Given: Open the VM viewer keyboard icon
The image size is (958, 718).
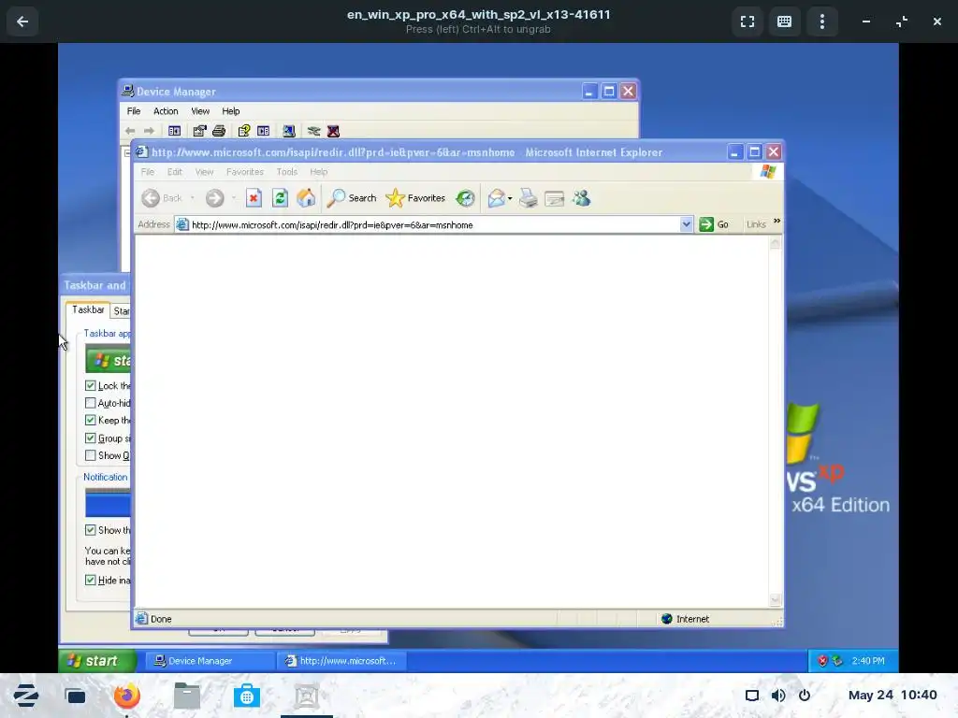Looking at the screenshot, I should pos(785,22).
